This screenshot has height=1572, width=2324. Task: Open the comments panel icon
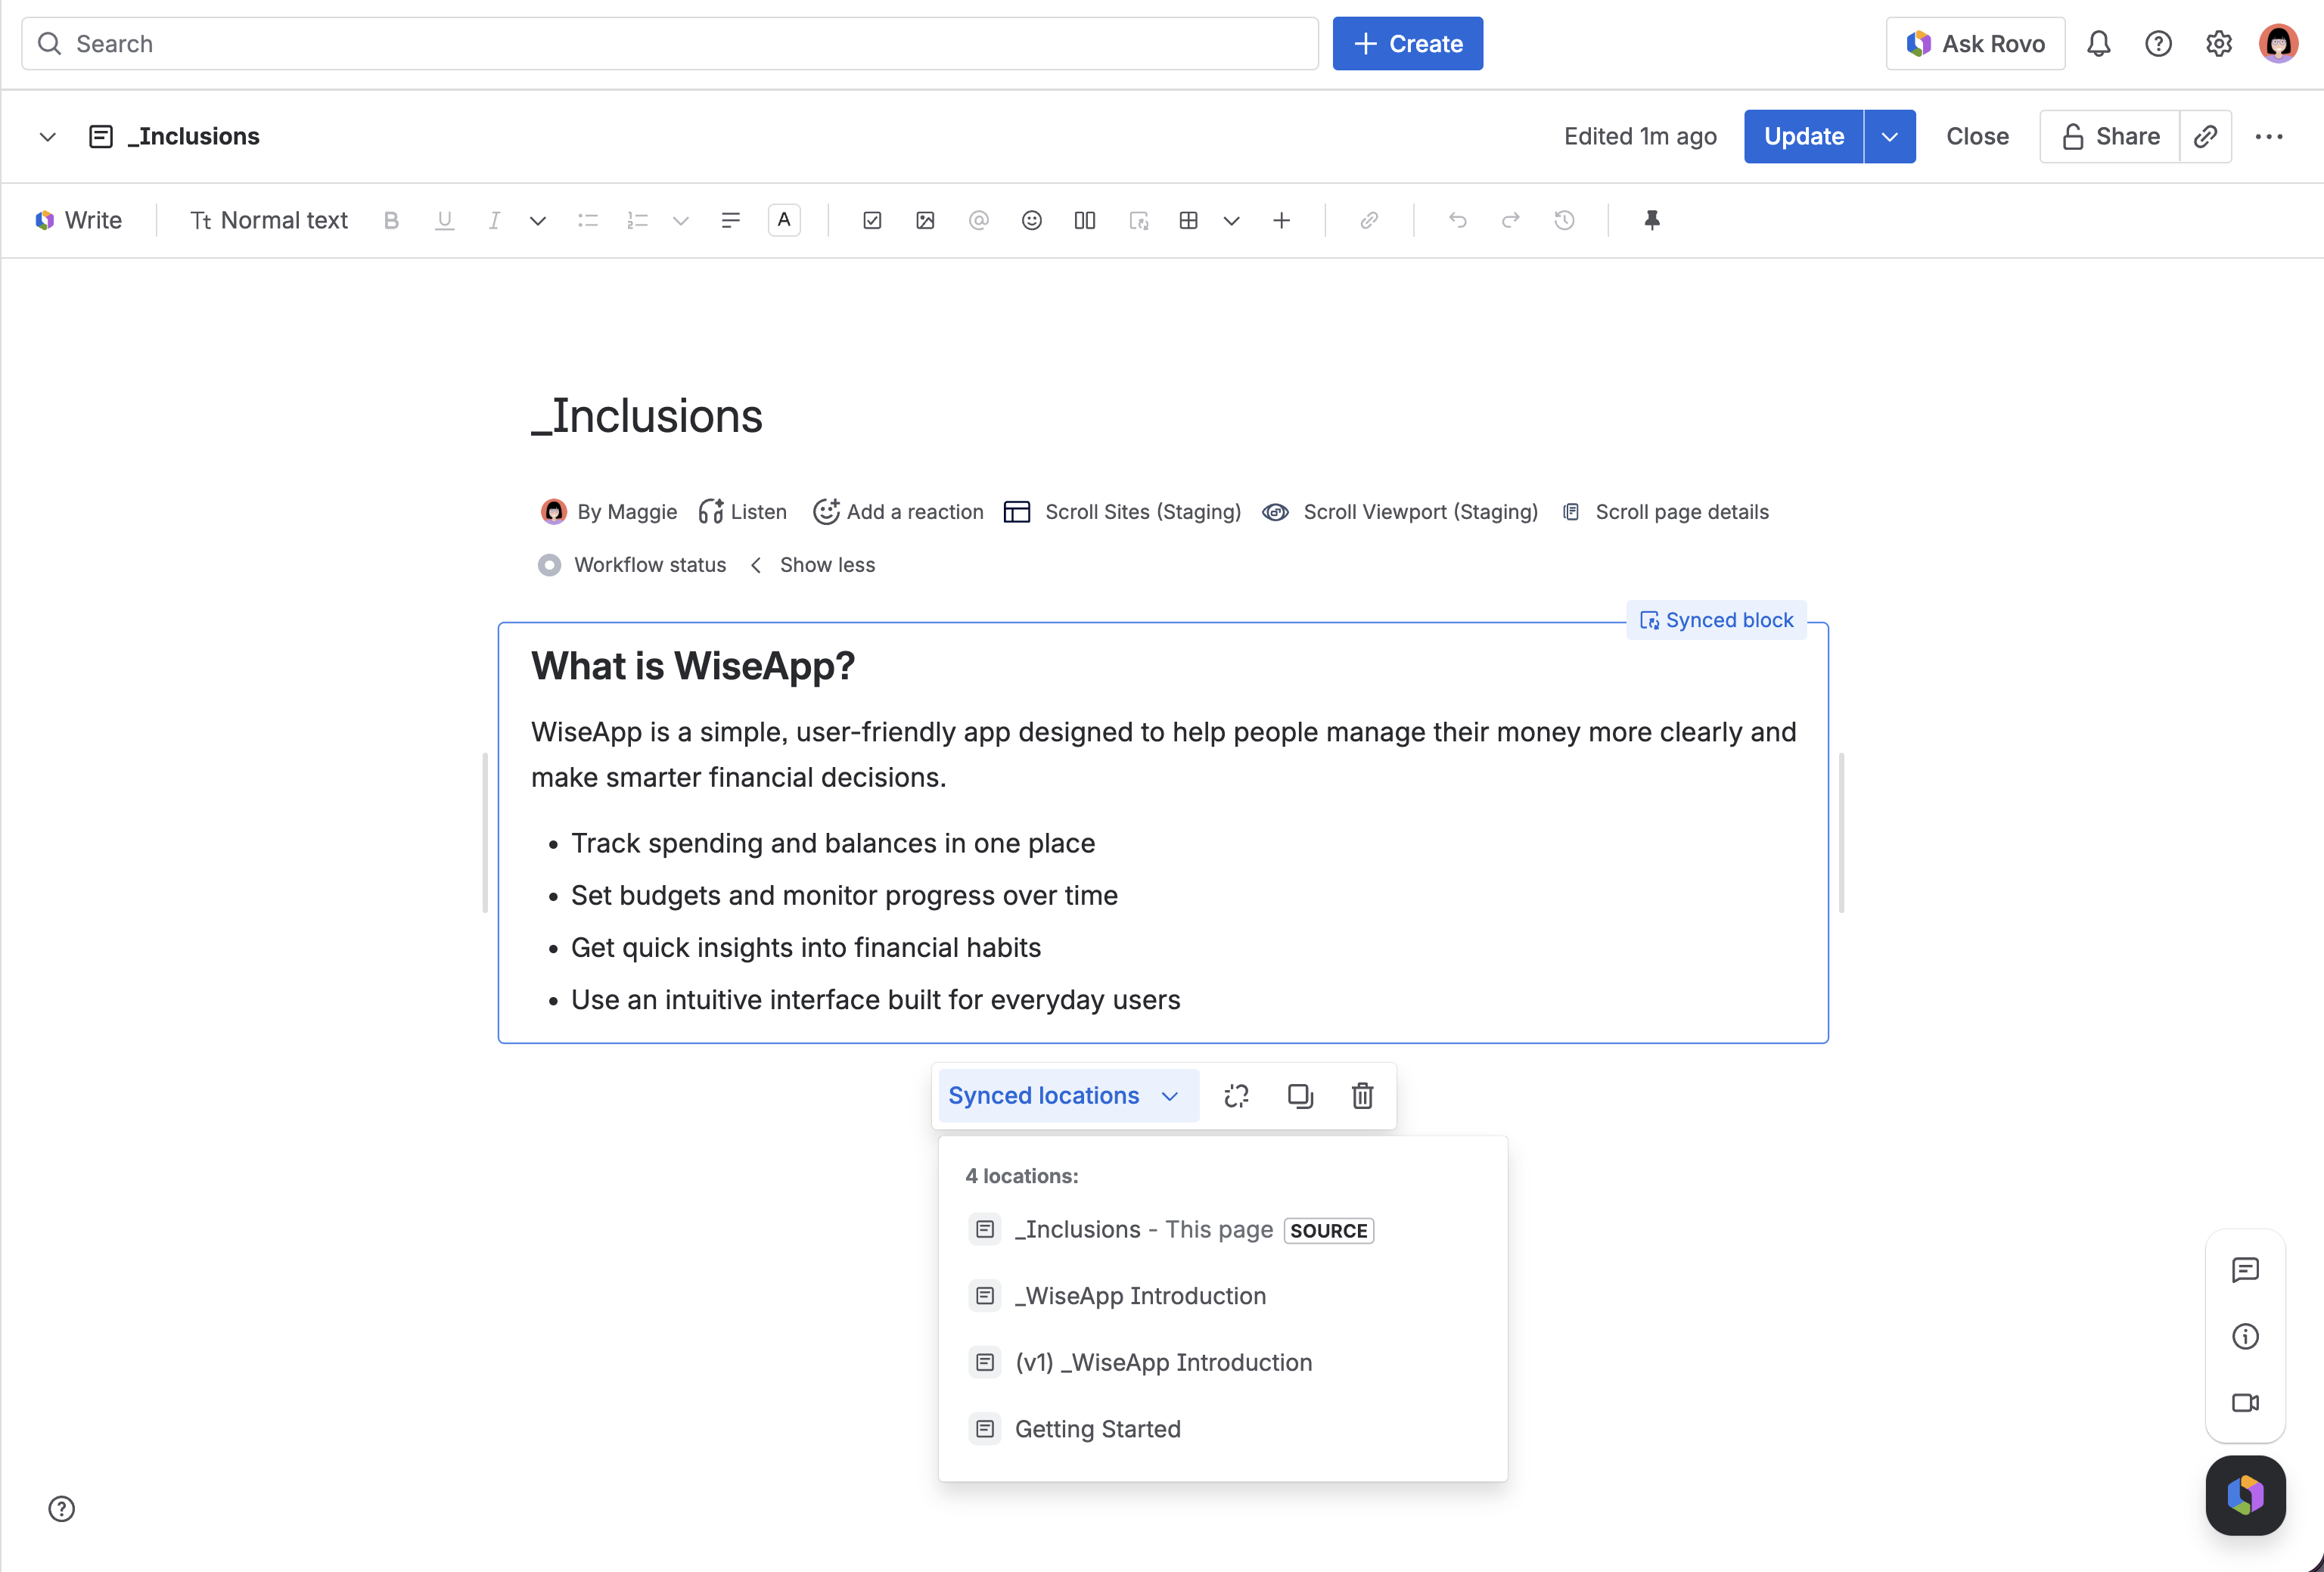coord(2245,1270)
